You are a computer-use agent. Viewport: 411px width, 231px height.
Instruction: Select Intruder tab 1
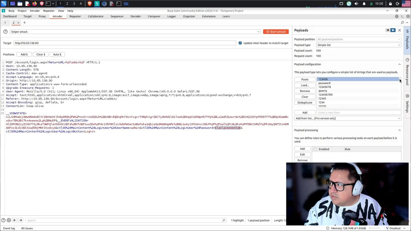(x=5, y=22)
